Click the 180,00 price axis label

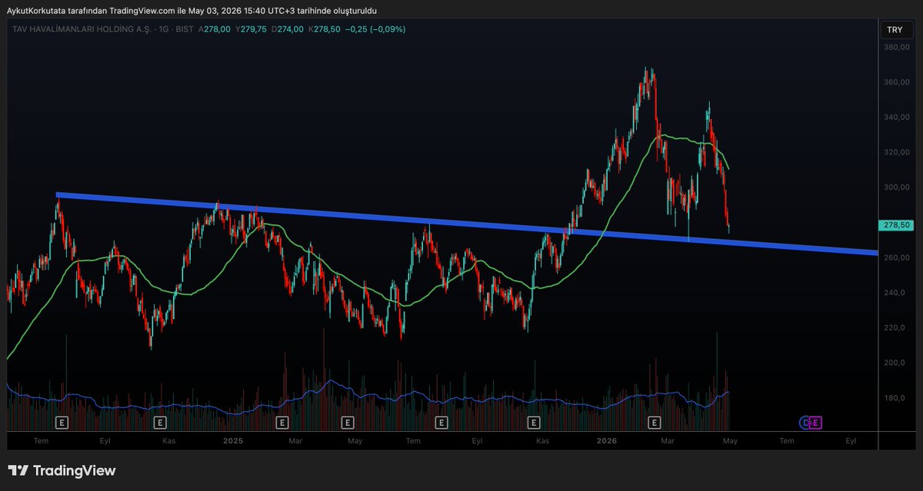[896, 398]
